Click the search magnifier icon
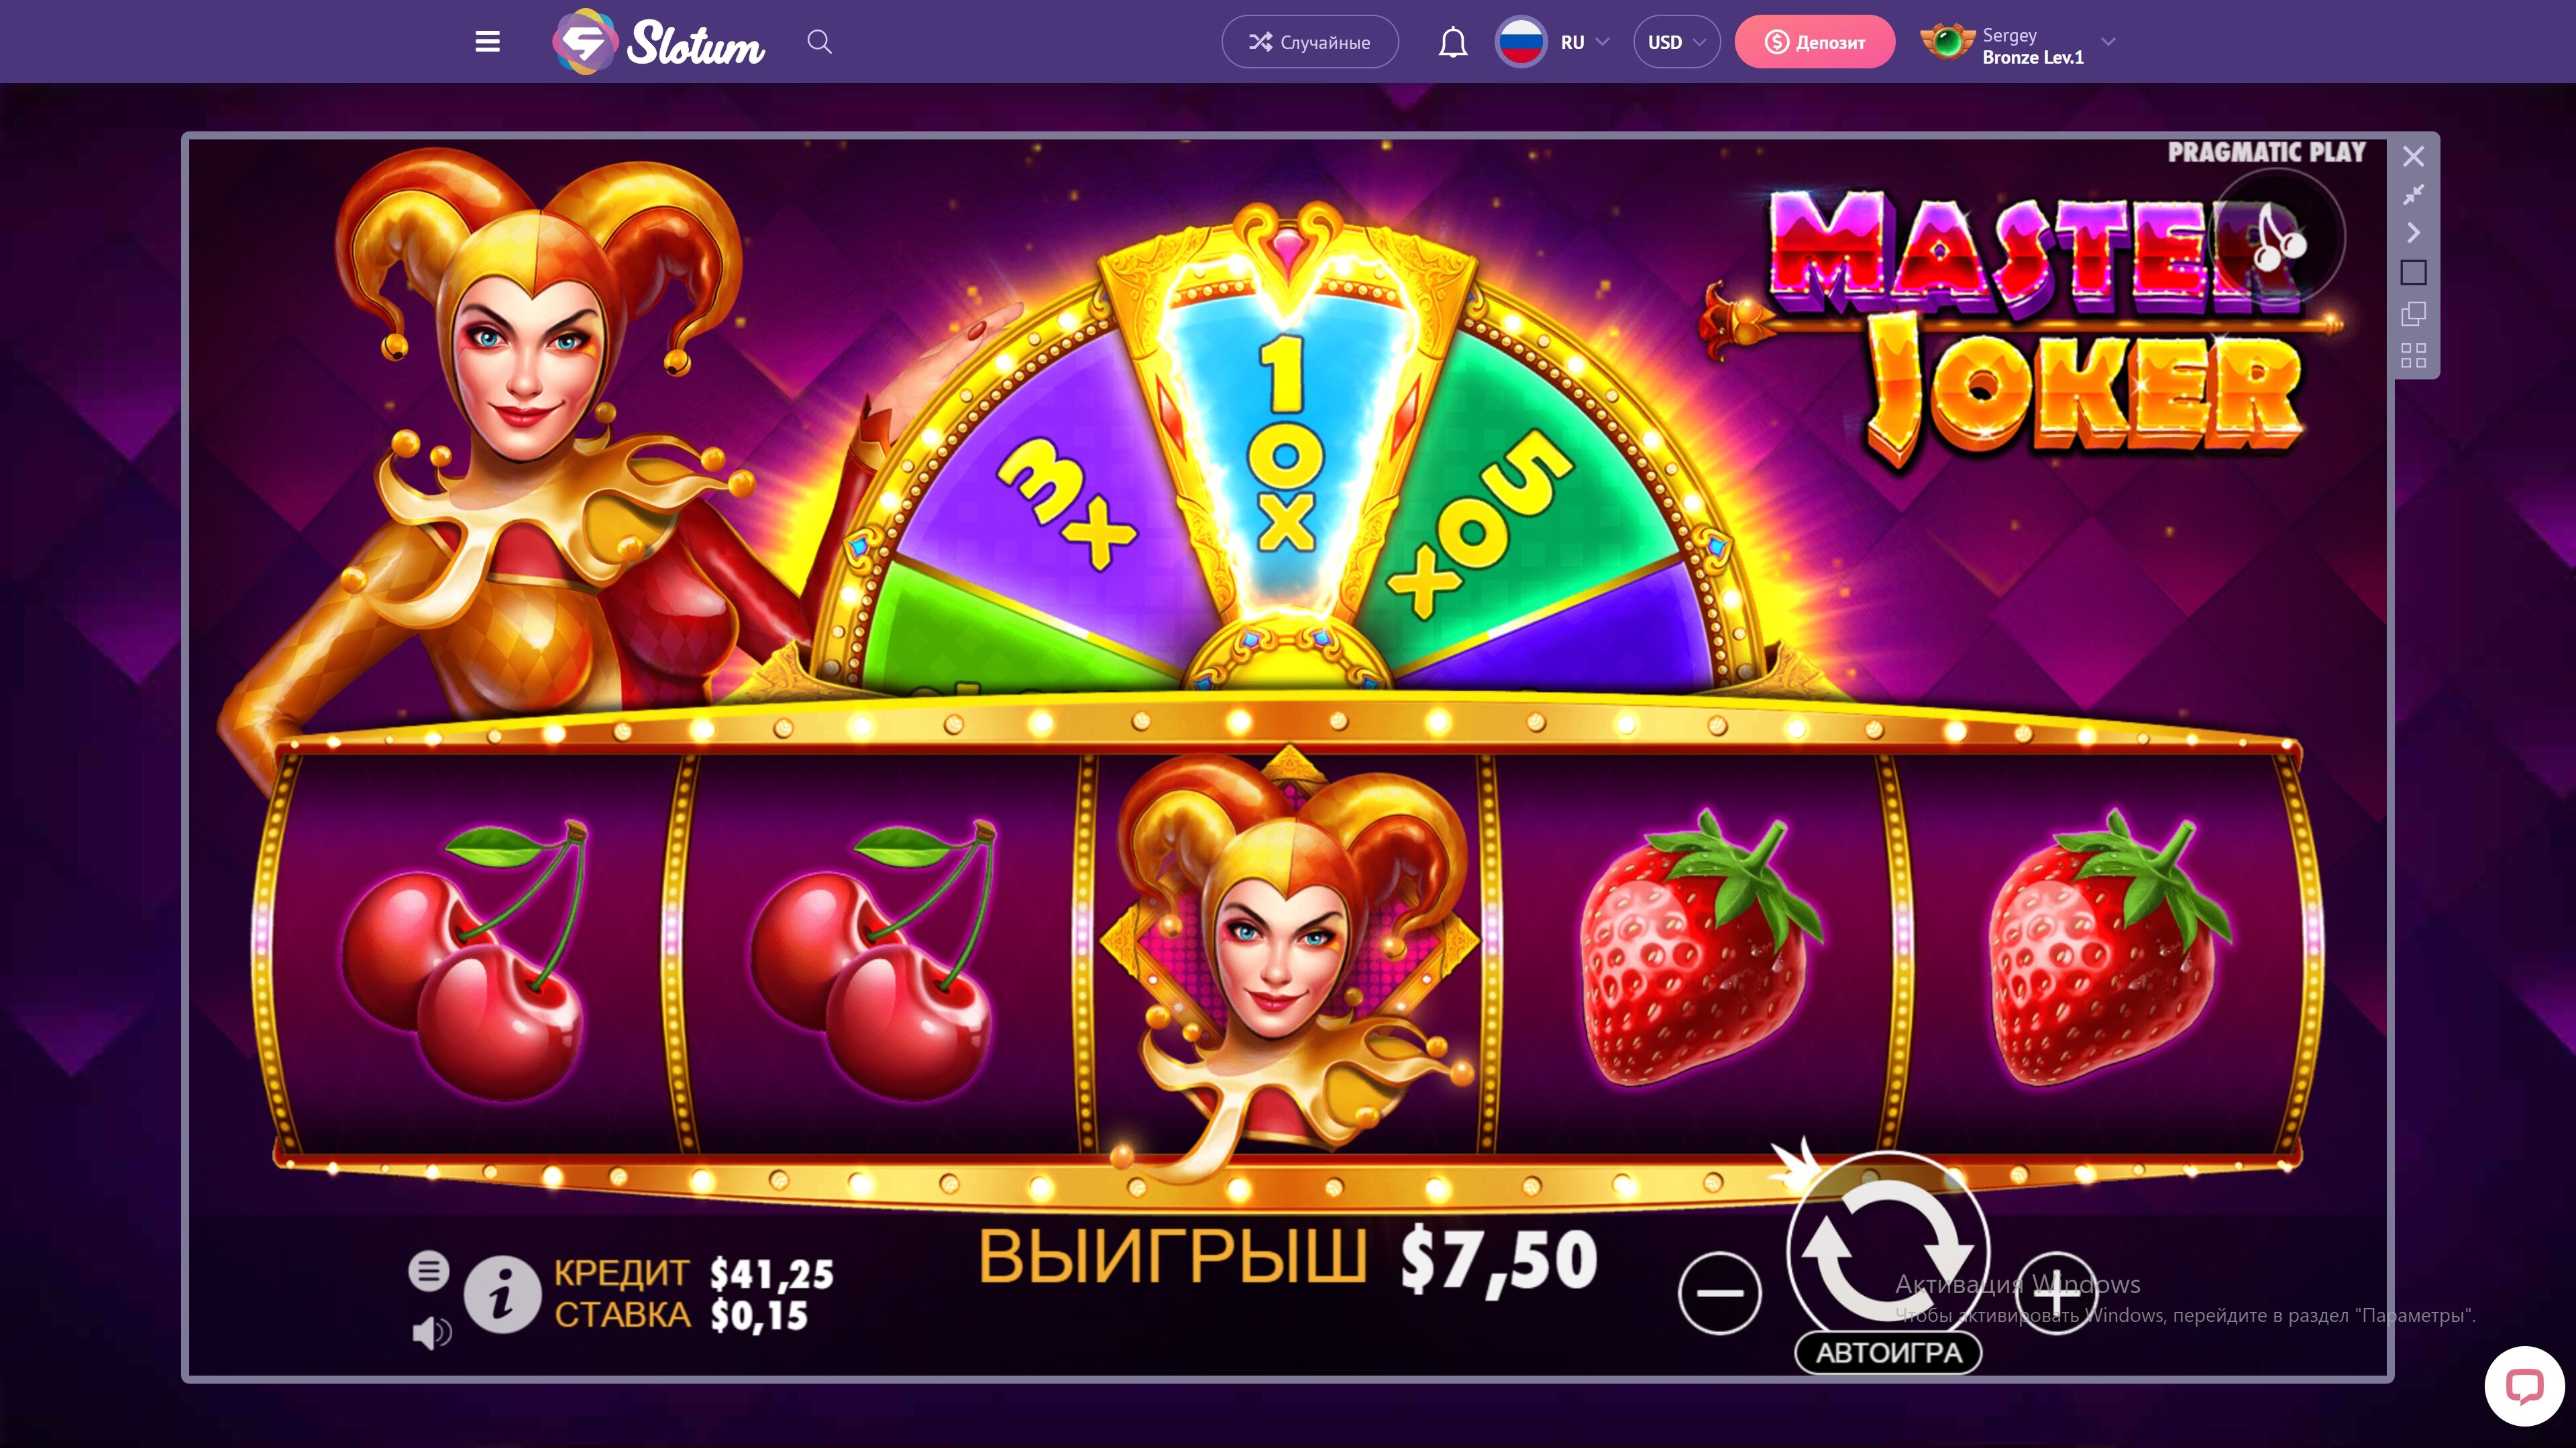Screen dimensions: 2576x1448 [x=819, y=42]
